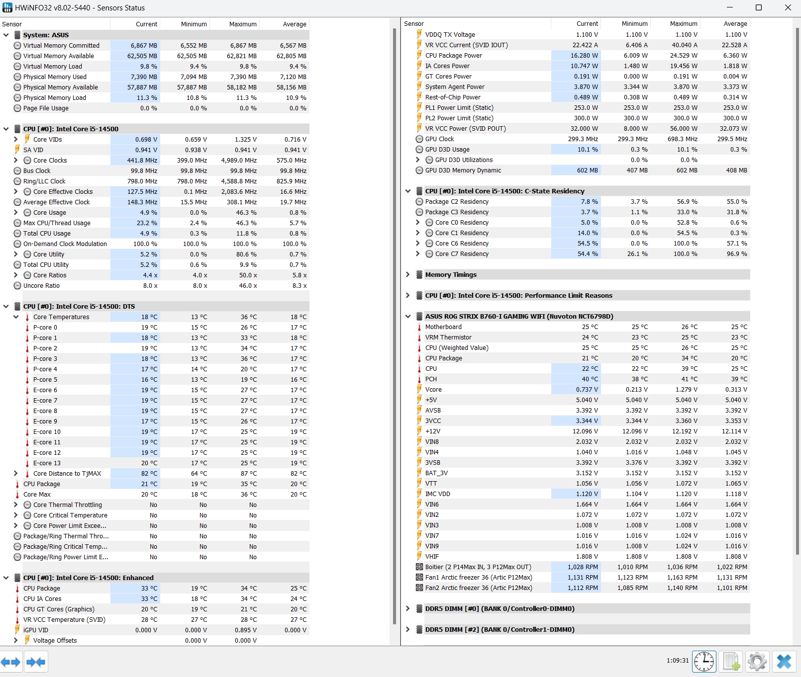Click the log file save icon
Image resolution: width=801 pixels, height=677 pixels.
730,662
